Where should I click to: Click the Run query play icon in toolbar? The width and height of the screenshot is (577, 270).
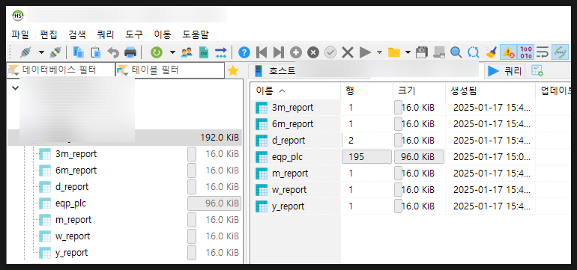(365, 52)
